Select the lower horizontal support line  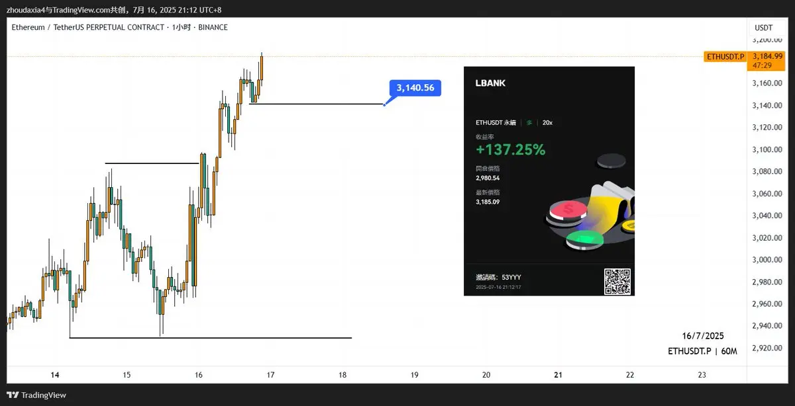point(211,338)
